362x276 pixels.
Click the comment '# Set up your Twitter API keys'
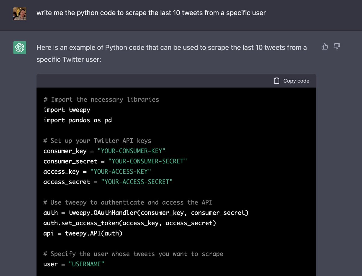[x=97, y=140]
